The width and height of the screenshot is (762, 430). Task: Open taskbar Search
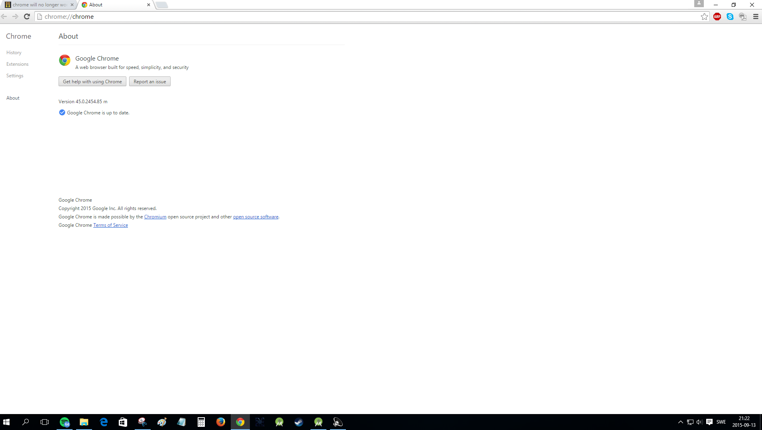(x=26, y=422)
